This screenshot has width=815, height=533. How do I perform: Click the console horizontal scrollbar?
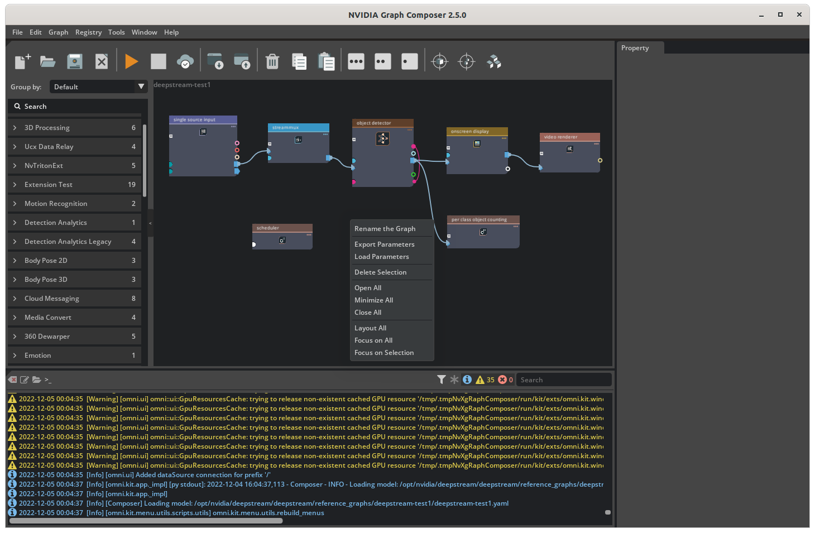(146, 521)
